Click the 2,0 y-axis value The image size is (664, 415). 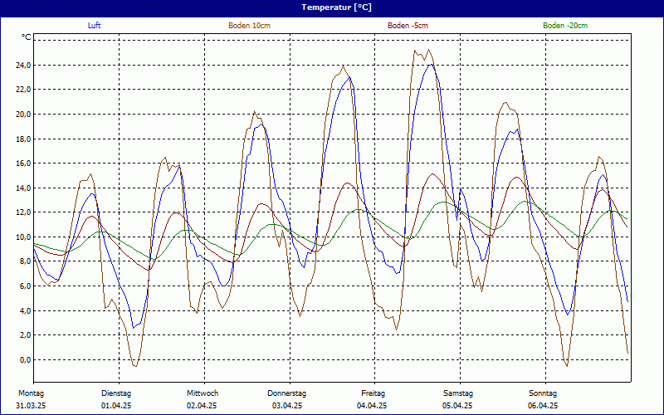(26, 335)
